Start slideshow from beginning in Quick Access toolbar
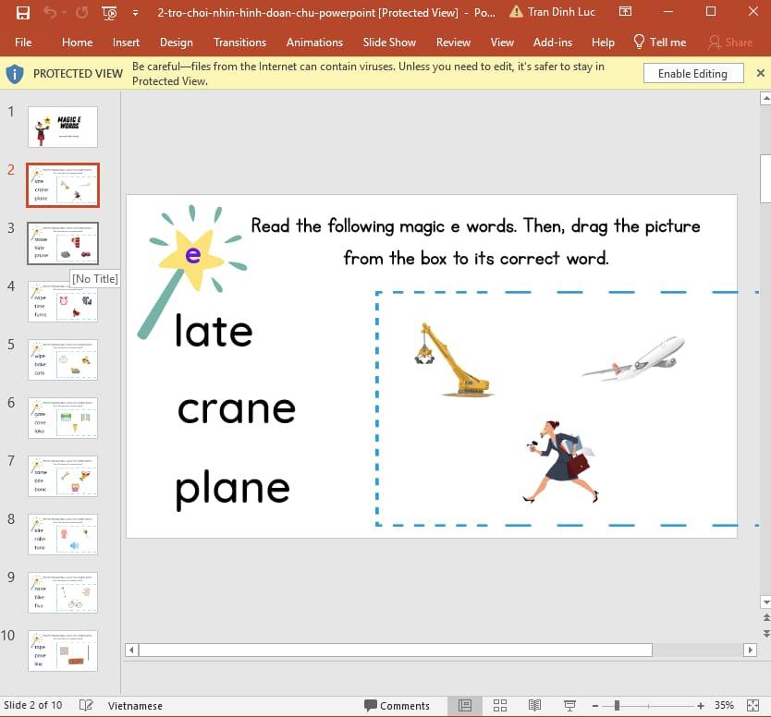The width and height of the screenshot is (771, 717). 107,11
